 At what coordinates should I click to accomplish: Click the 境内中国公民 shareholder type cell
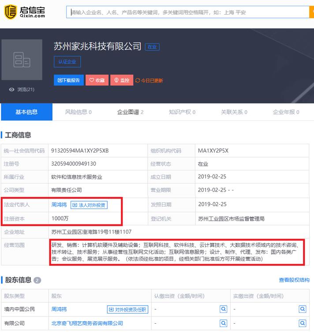19,309
